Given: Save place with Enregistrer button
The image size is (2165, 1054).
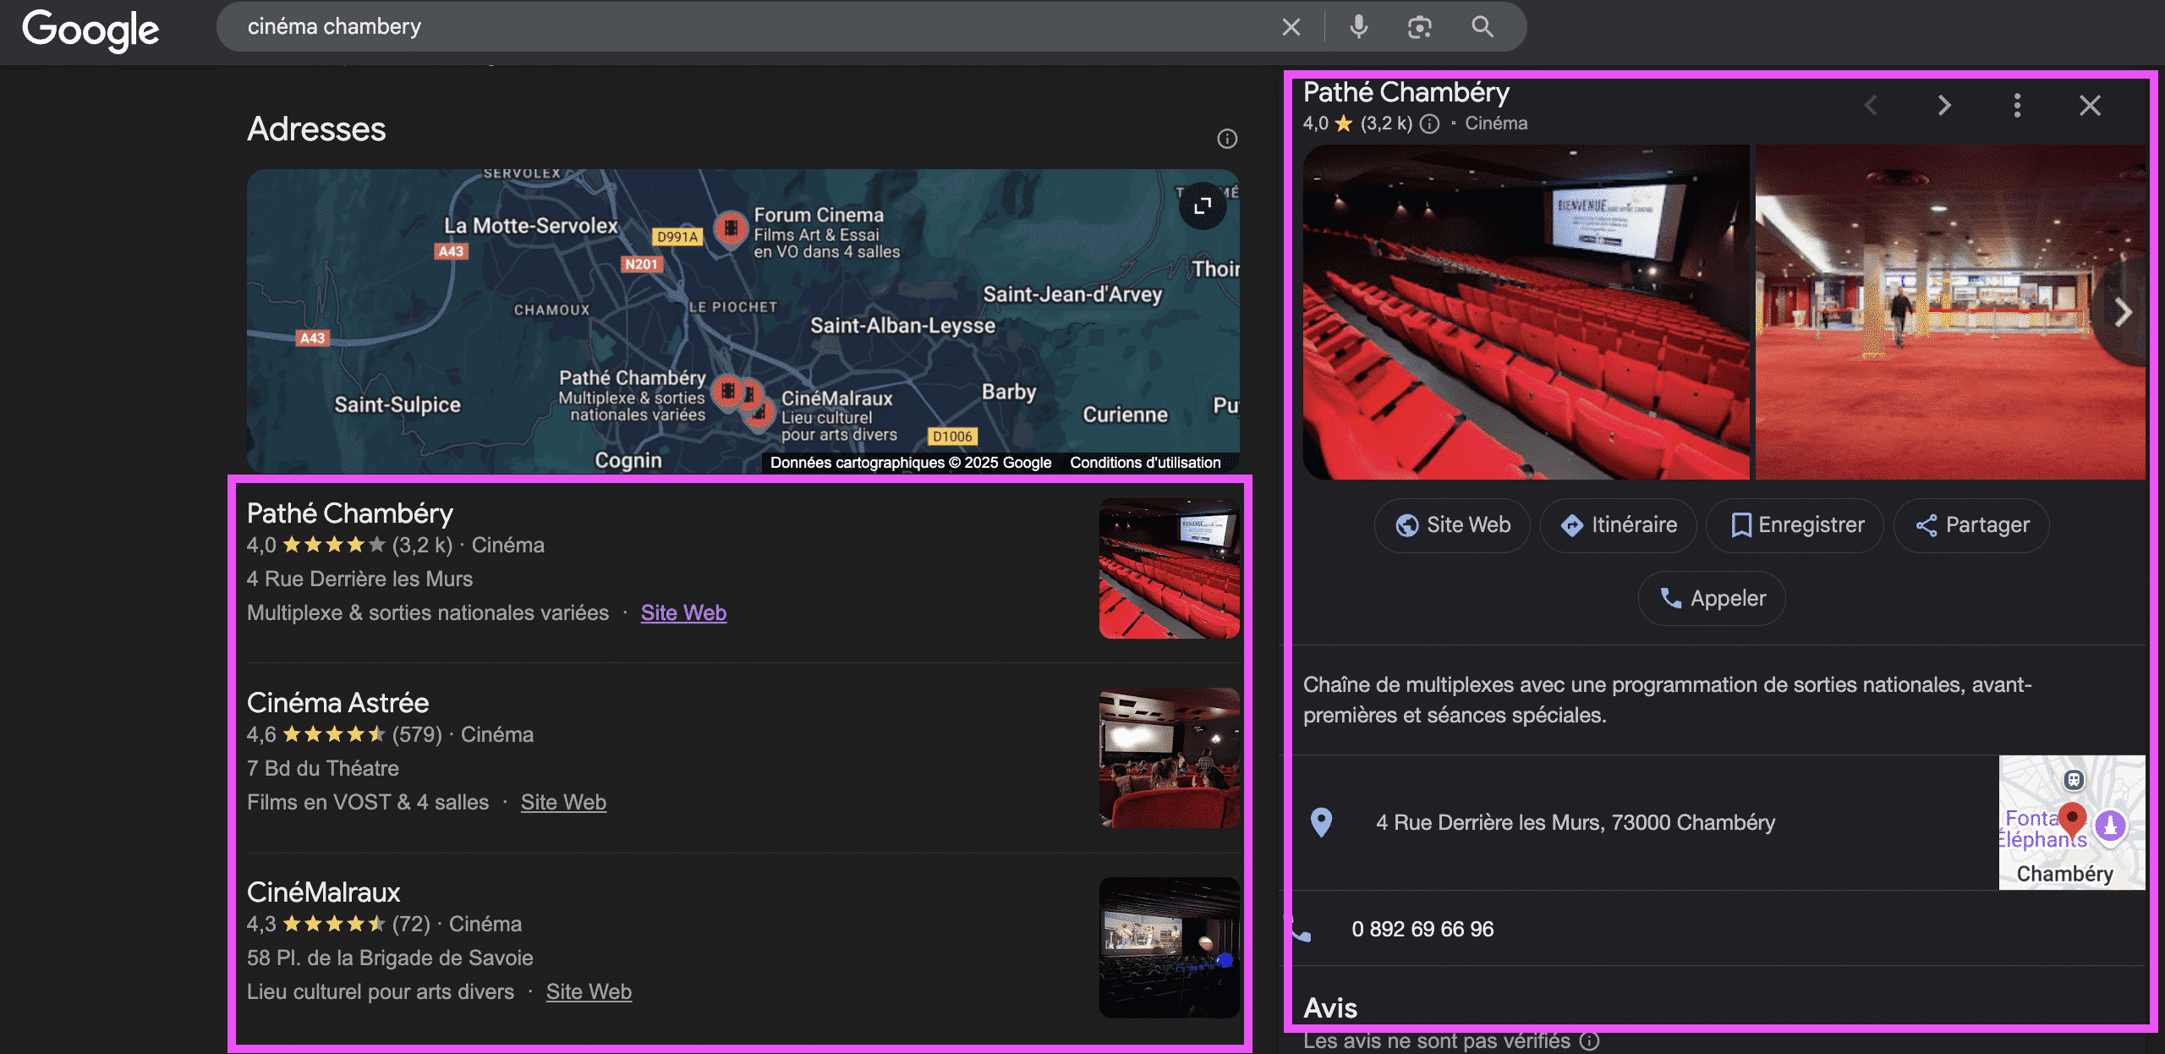Looking at the screenshot, I should (1795, 525).
